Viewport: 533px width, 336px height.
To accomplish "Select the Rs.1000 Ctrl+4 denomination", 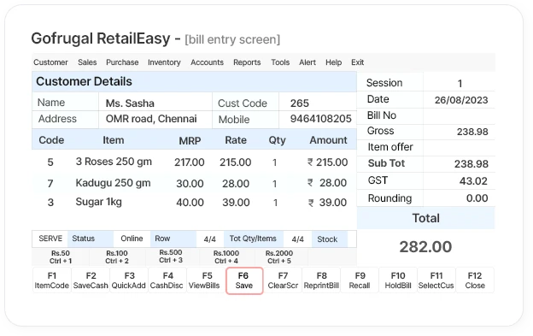I will tap(226, 257).
